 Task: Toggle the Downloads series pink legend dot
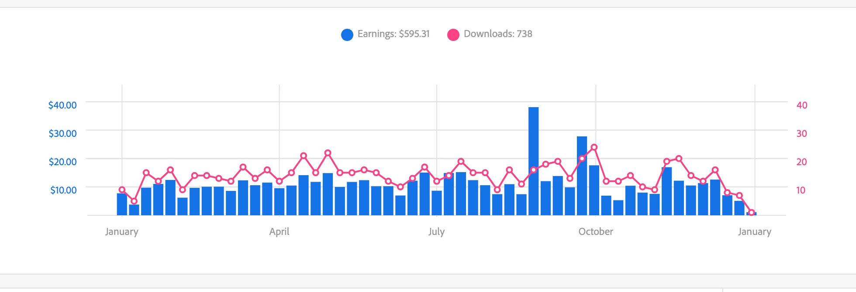453,35
